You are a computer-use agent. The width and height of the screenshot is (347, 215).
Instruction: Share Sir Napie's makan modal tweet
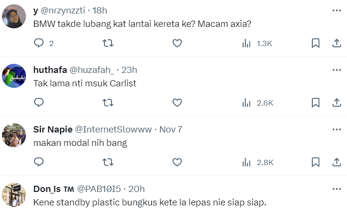336,162
